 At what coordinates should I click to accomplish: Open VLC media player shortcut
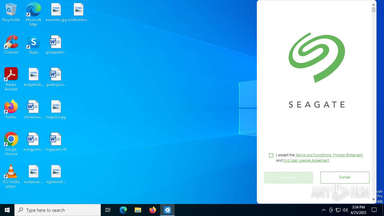pos(11,176)
